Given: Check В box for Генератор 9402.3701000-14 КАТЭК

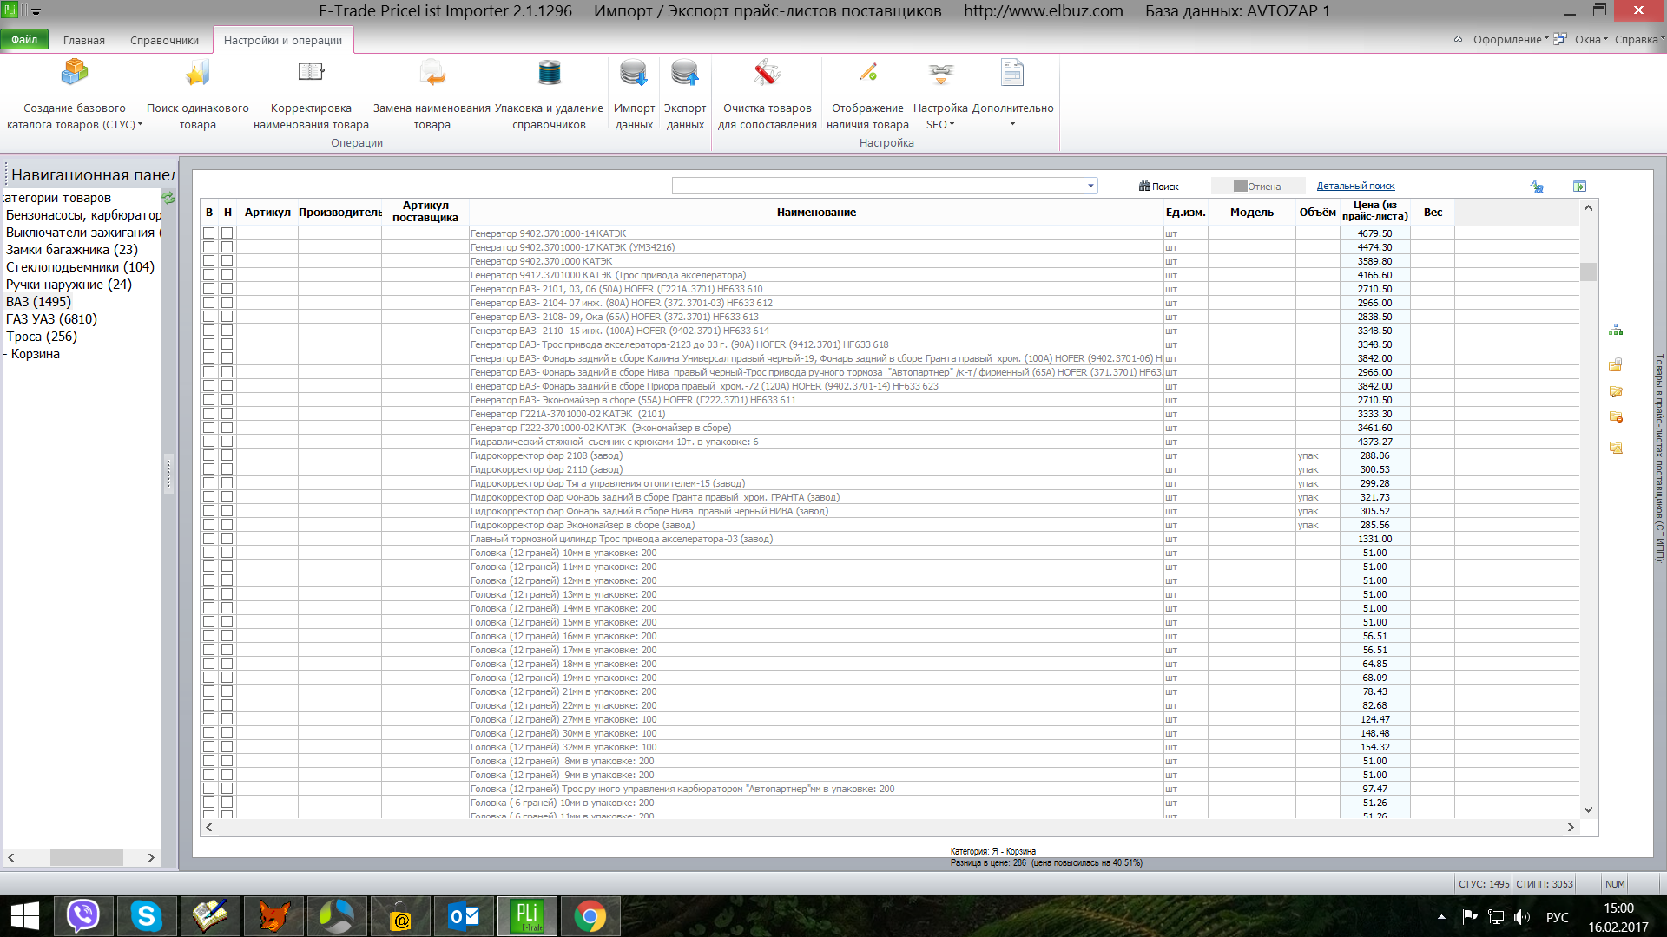Looking at the screenshot, I should tap(208, 233).
